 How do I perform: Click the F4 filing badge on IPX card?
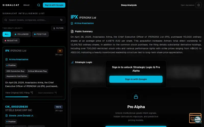click(60, 51)
